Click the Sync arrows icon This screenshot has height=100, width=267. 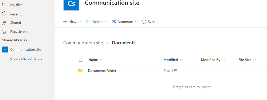coord(144,22)
